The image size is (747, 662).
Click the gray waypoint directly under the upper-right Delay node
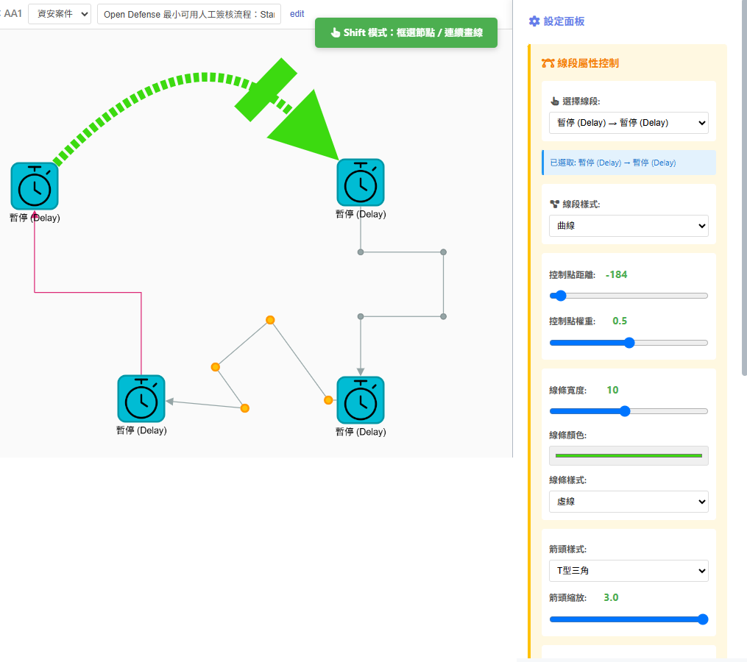361,252
